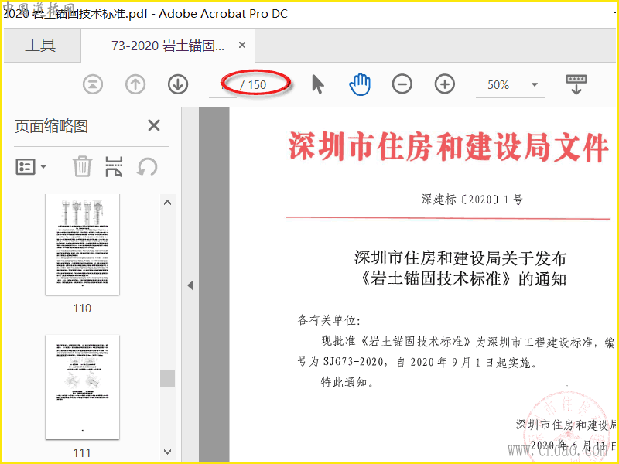Close the 页面缩略图 panel
The image size is (619, 464).
(x=153, y=125)
